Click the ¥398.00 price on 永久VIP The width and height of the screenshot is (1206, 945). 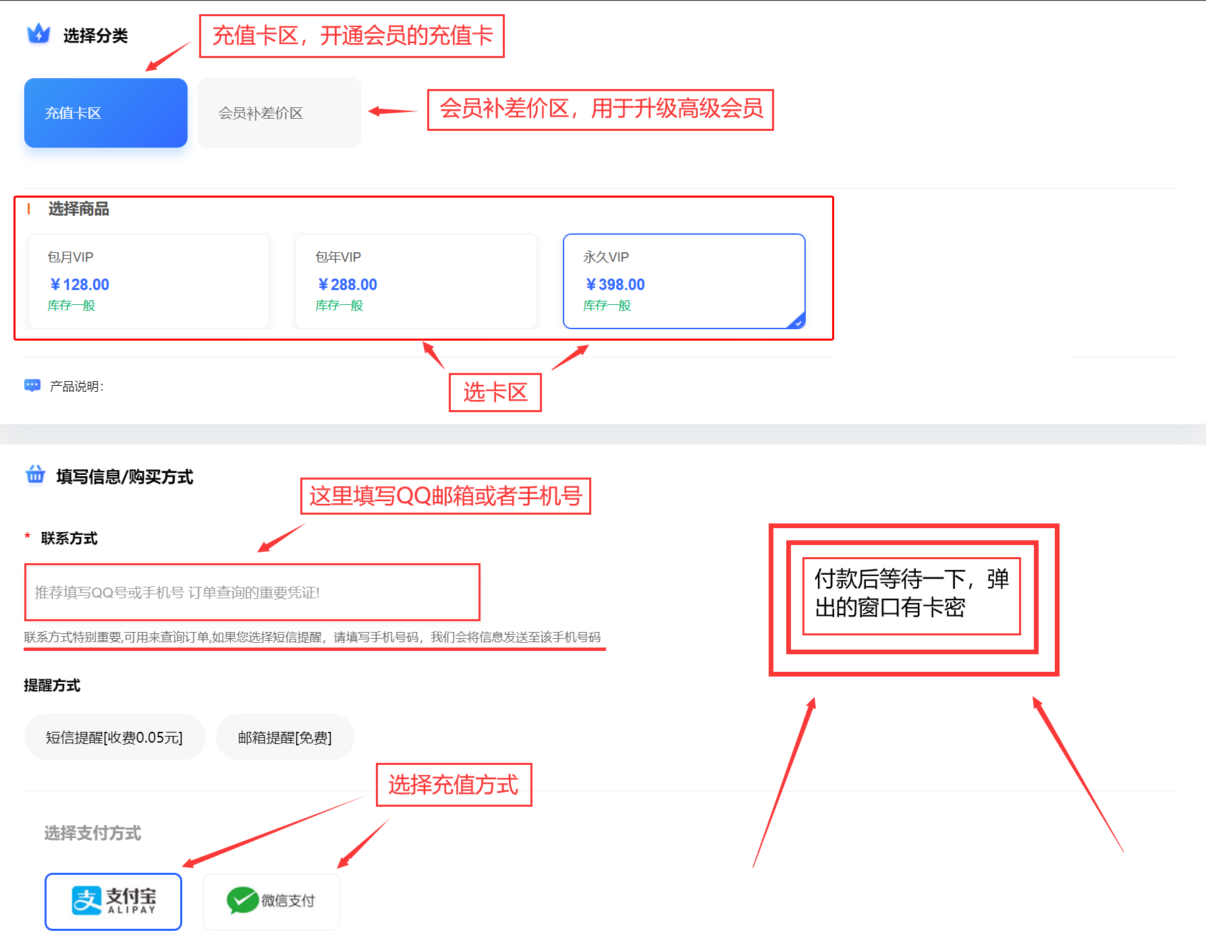615,285
